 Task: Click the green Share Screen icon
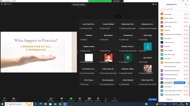(x=71, y=99)
